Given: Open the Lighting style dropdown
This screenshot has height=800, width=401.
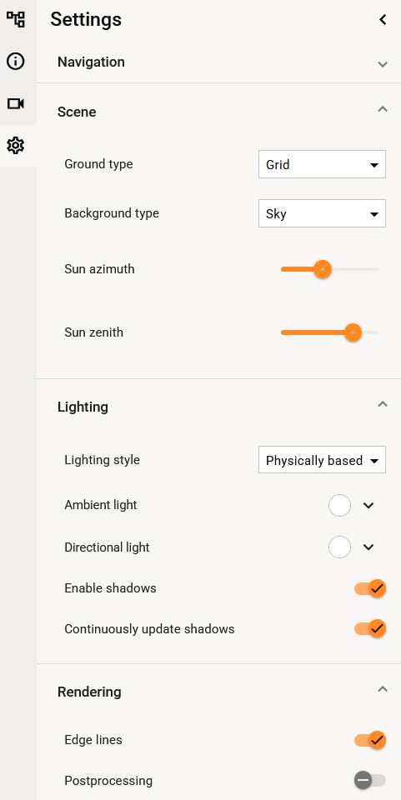Looking at the screenshot, I should 322,460.
